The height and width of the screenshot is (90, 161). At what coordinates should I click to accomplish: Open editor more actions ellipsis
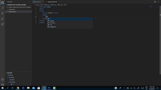158,2
